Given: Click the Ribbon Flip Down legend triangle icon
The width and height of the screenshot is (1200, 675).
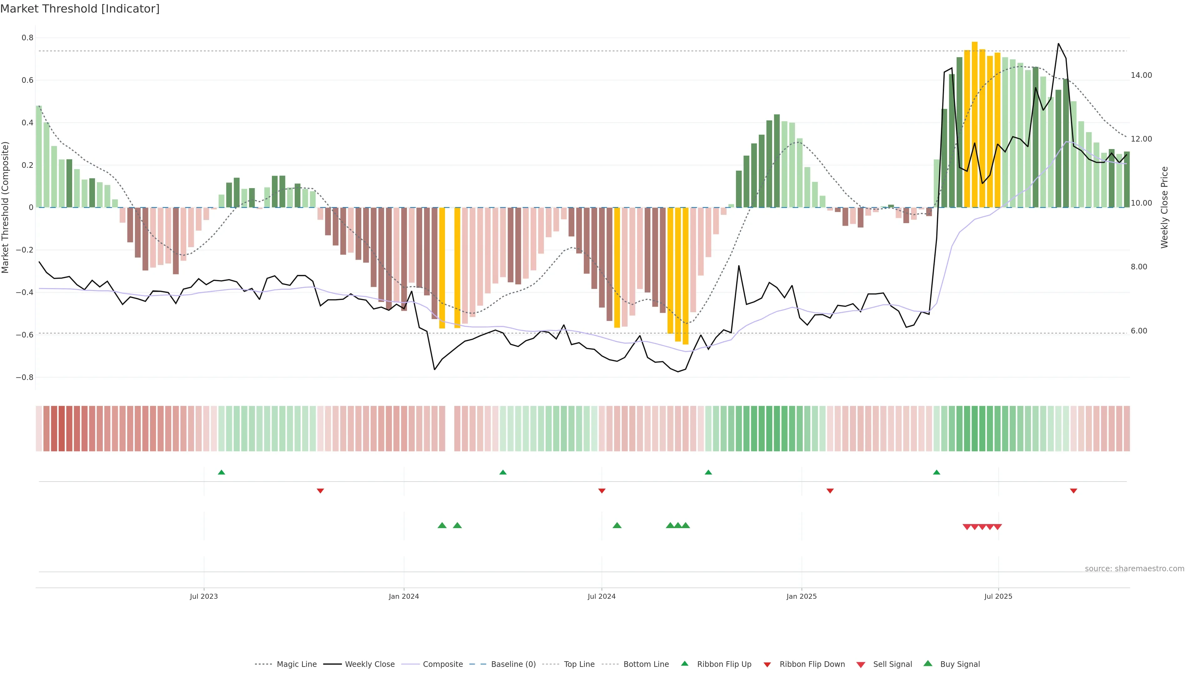Looking at the screenshot, I should [x=767, y=664].
